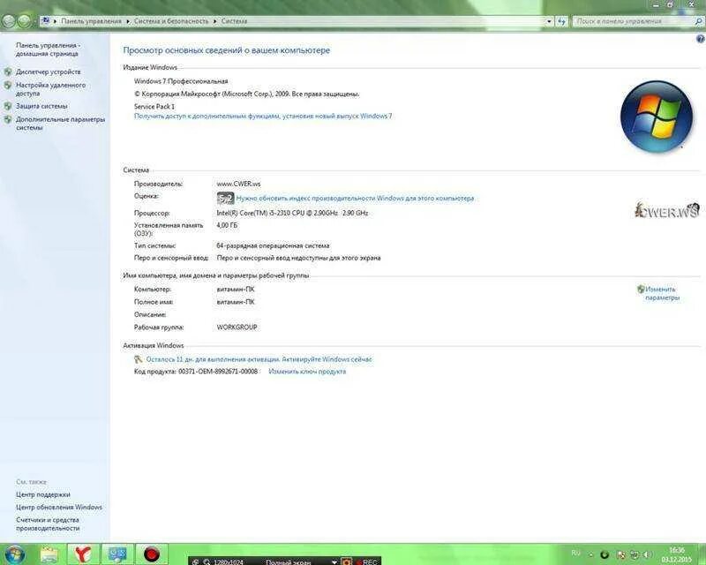Go back with the navigation arrow
Viewport: 706px width, 565px height.
[9, 20]
